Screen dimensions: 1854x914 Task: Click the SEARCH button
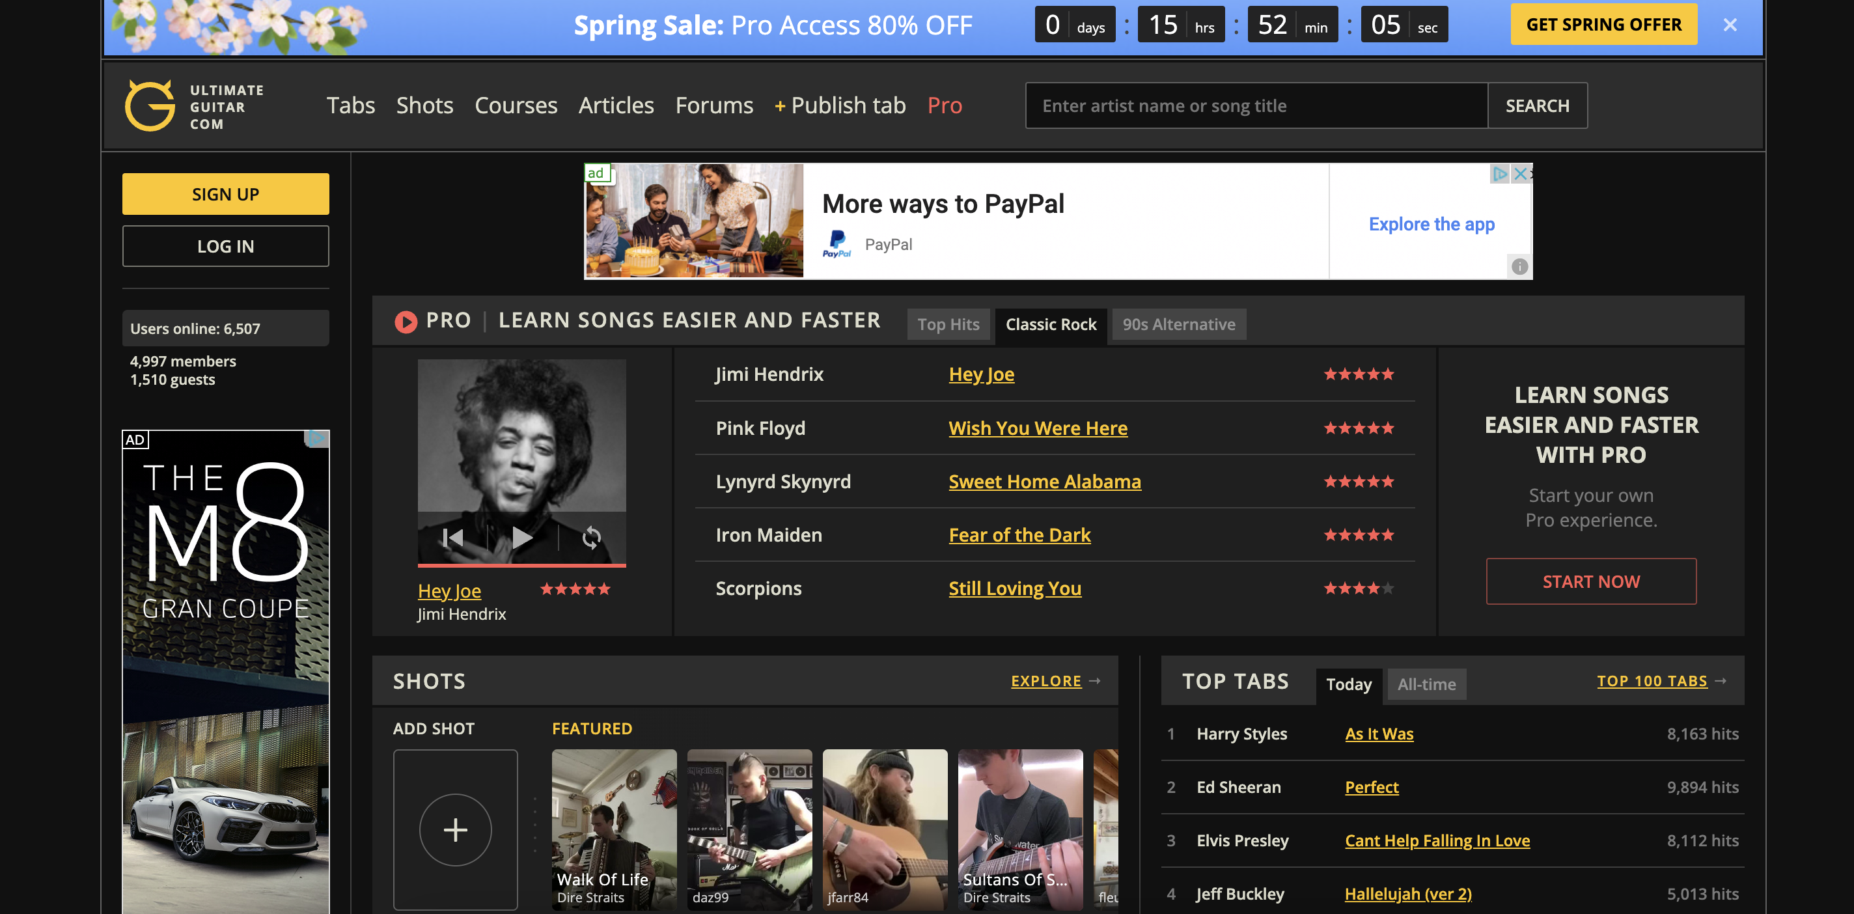(x=1538, y=106)
